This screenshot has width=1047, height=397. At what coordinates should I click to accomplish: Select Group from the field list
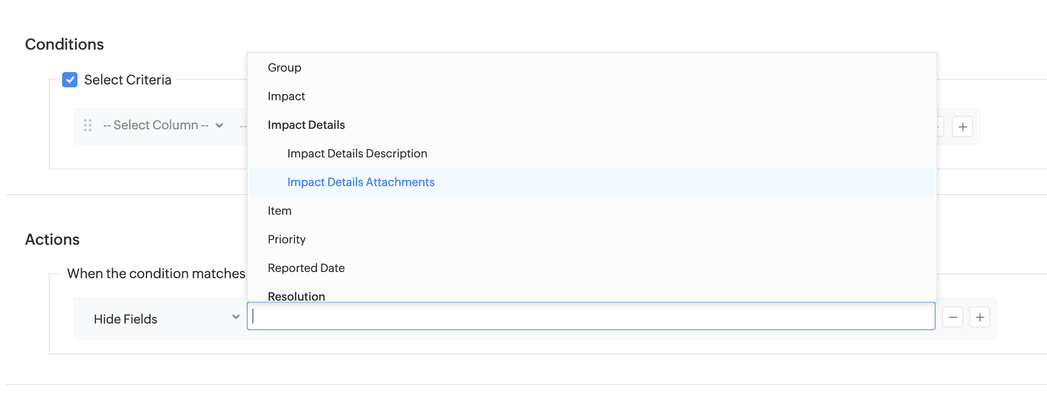(284, 68)
